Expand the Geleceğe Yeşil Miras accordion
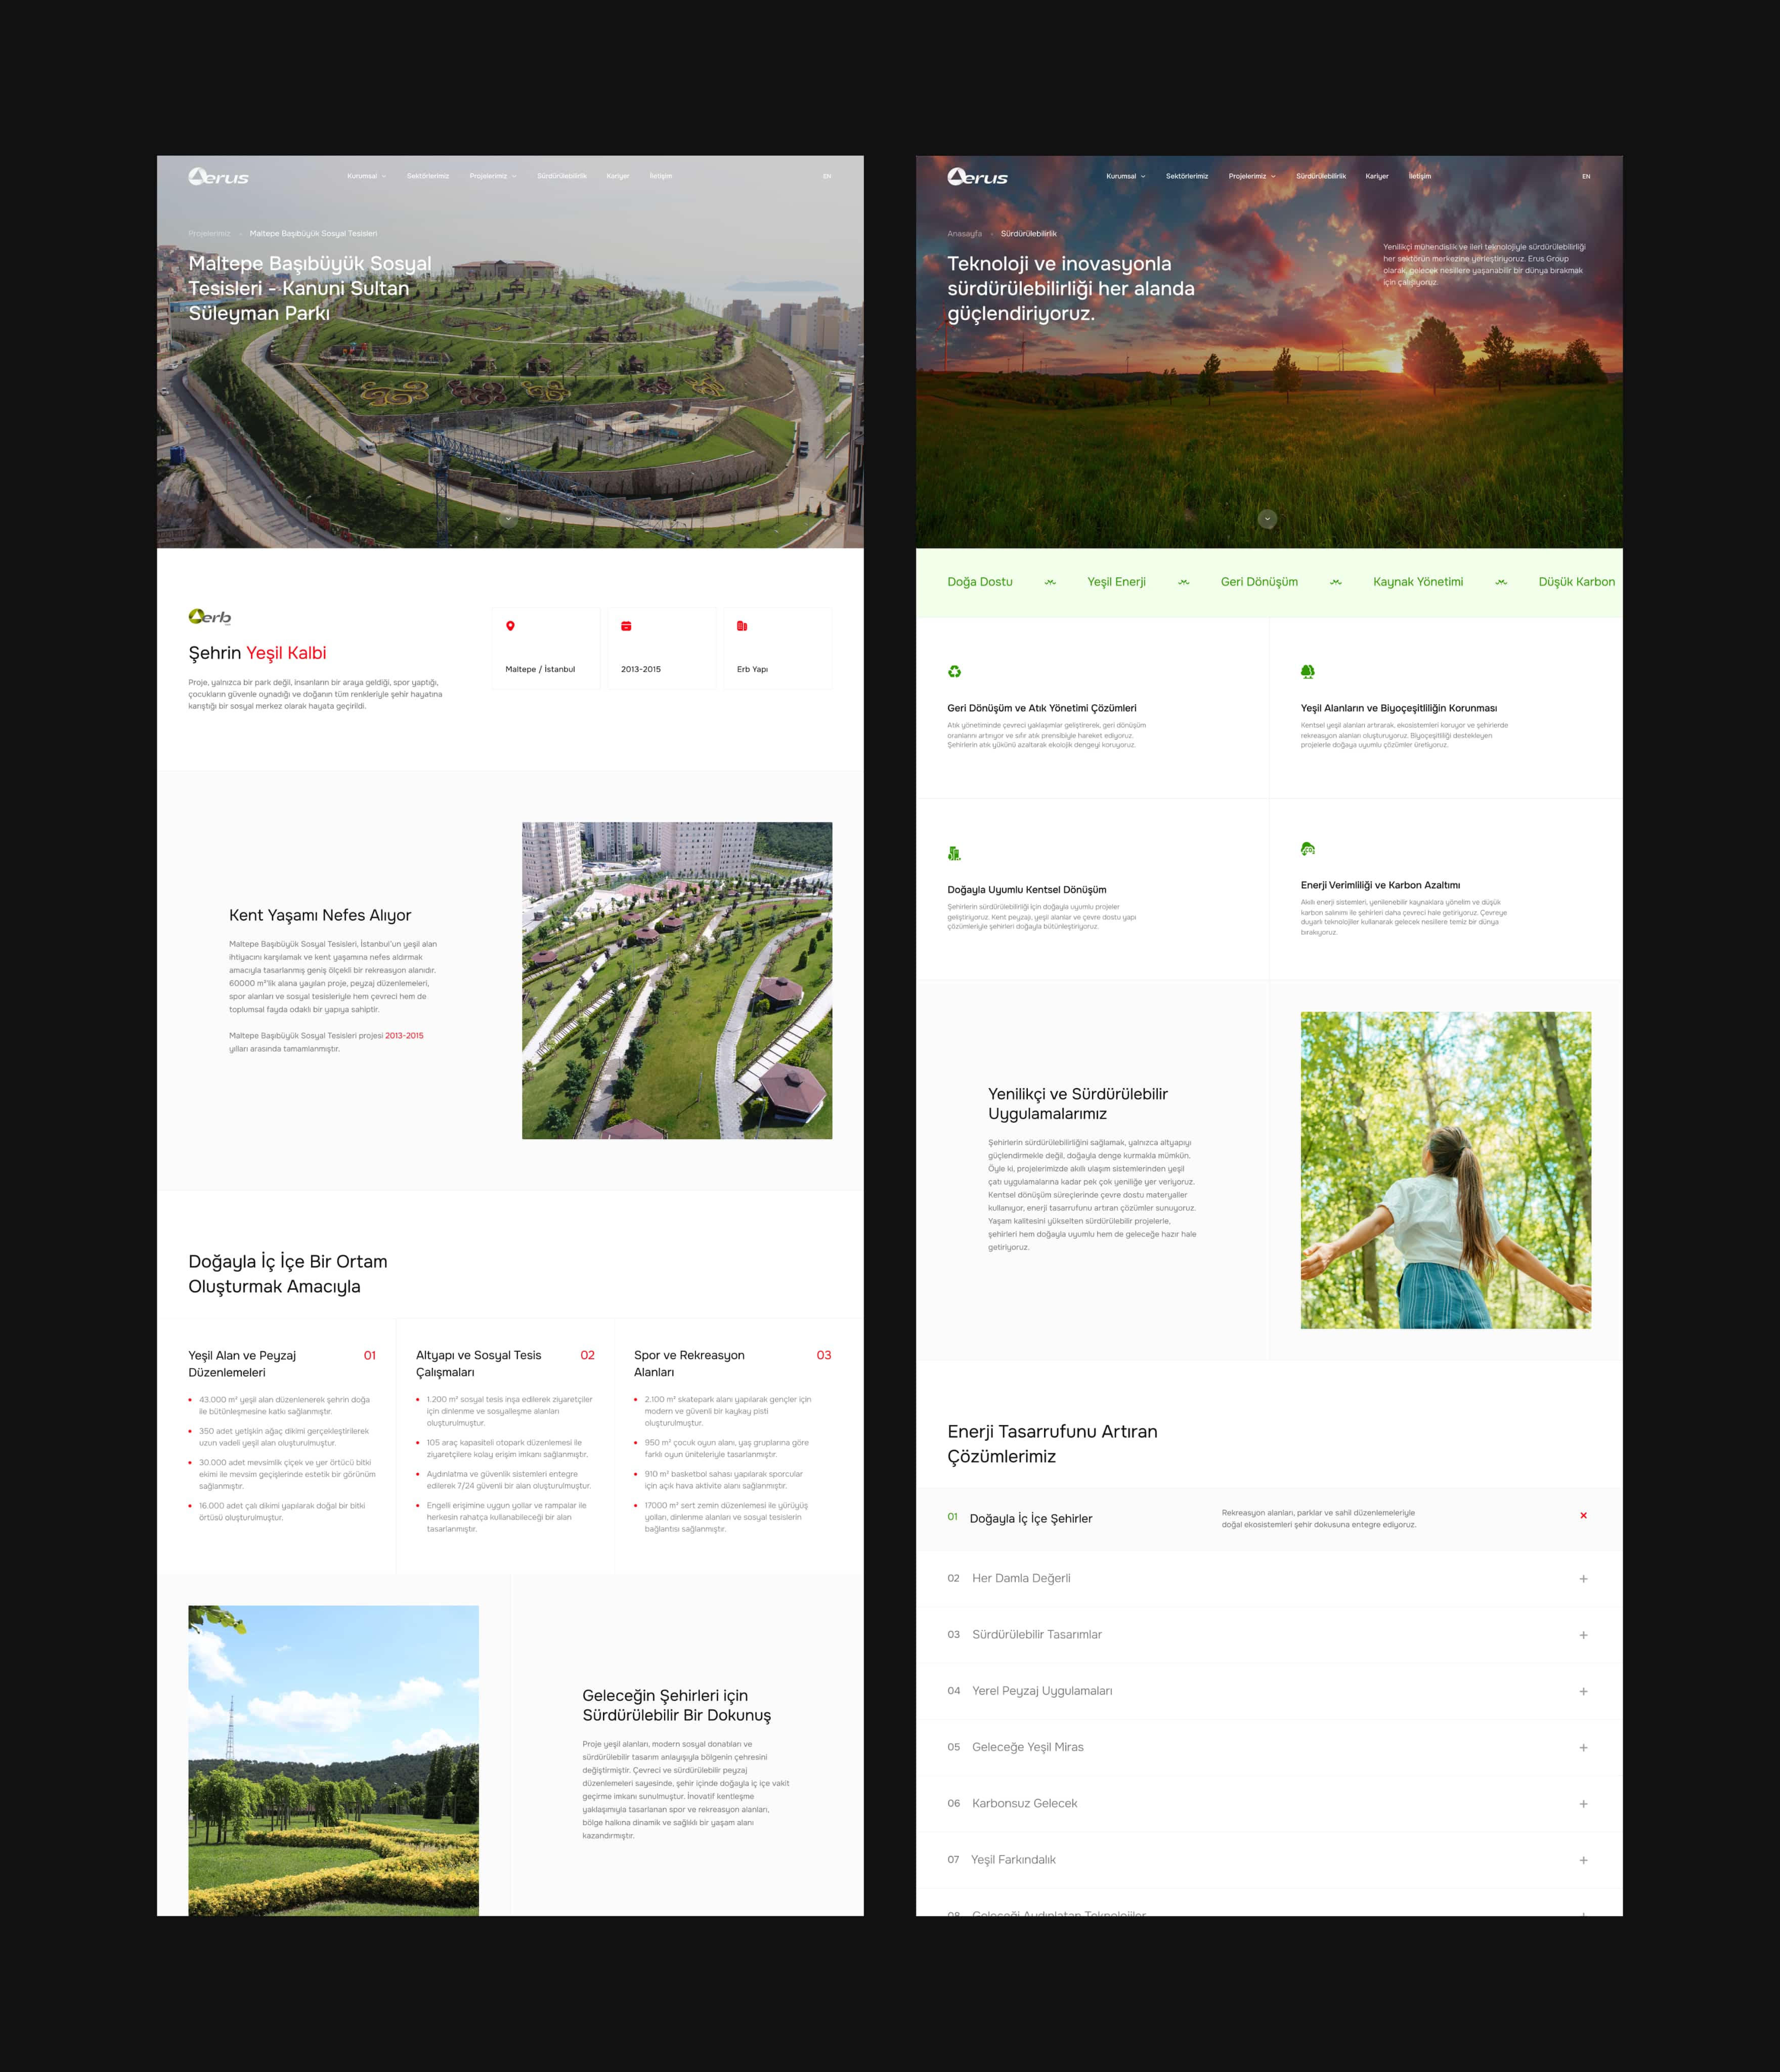 pos(1583,1748)
